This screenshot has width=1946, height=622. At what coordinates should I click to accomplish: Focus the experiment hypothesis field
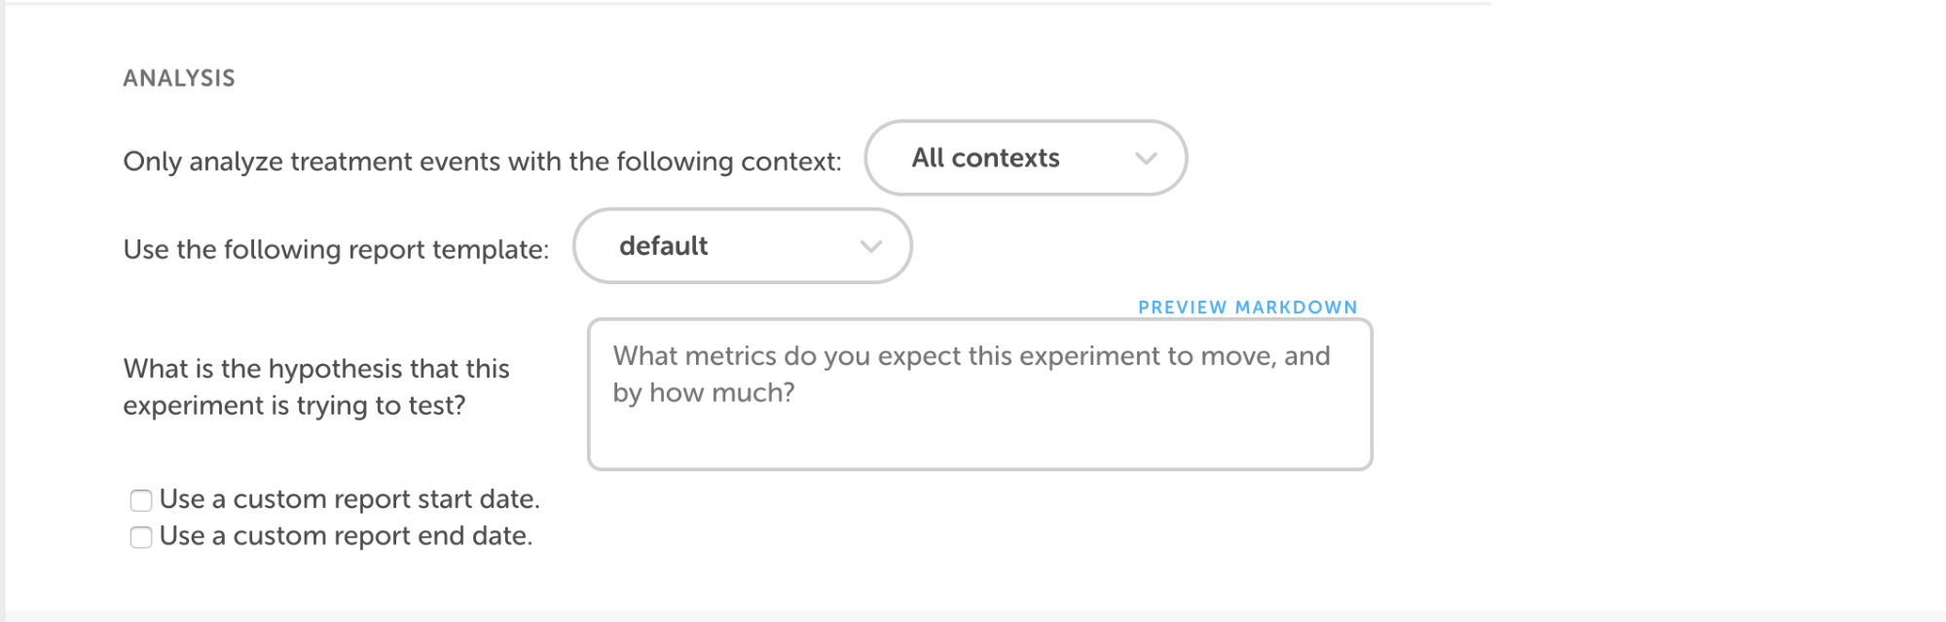pos(978,419)
